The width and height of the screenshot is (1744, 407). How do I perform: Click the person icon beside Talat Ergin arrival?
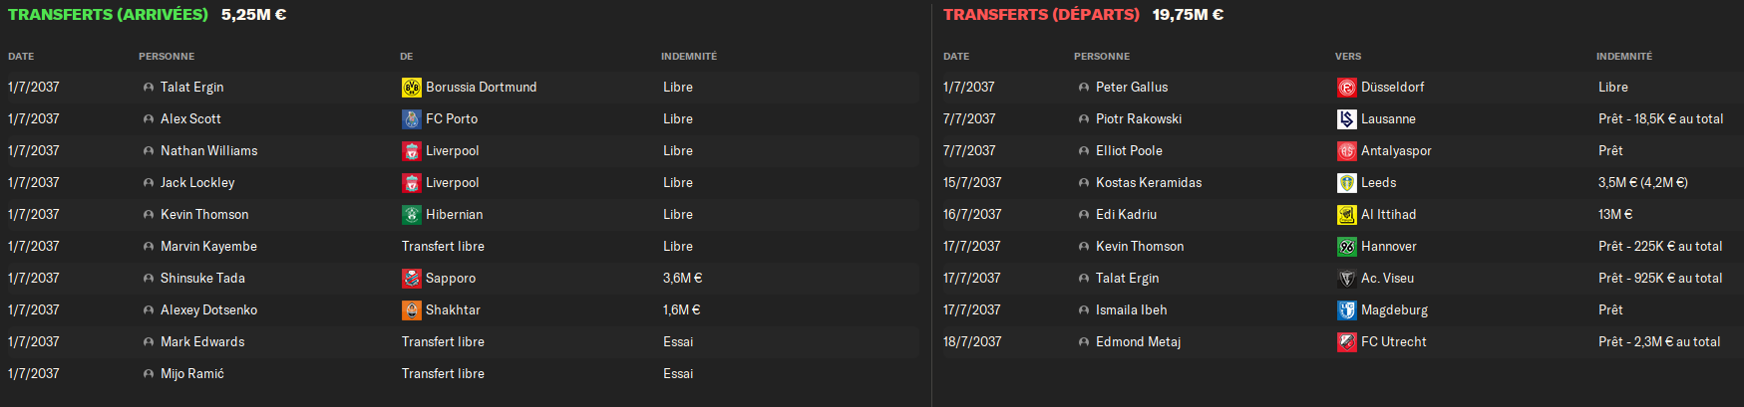coord(149,88)
